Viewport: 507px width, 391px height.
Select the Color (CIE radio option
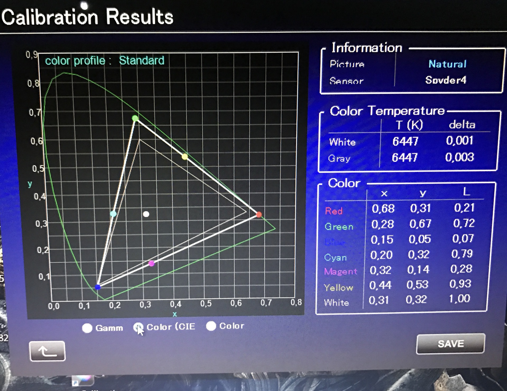pos(138,327)
